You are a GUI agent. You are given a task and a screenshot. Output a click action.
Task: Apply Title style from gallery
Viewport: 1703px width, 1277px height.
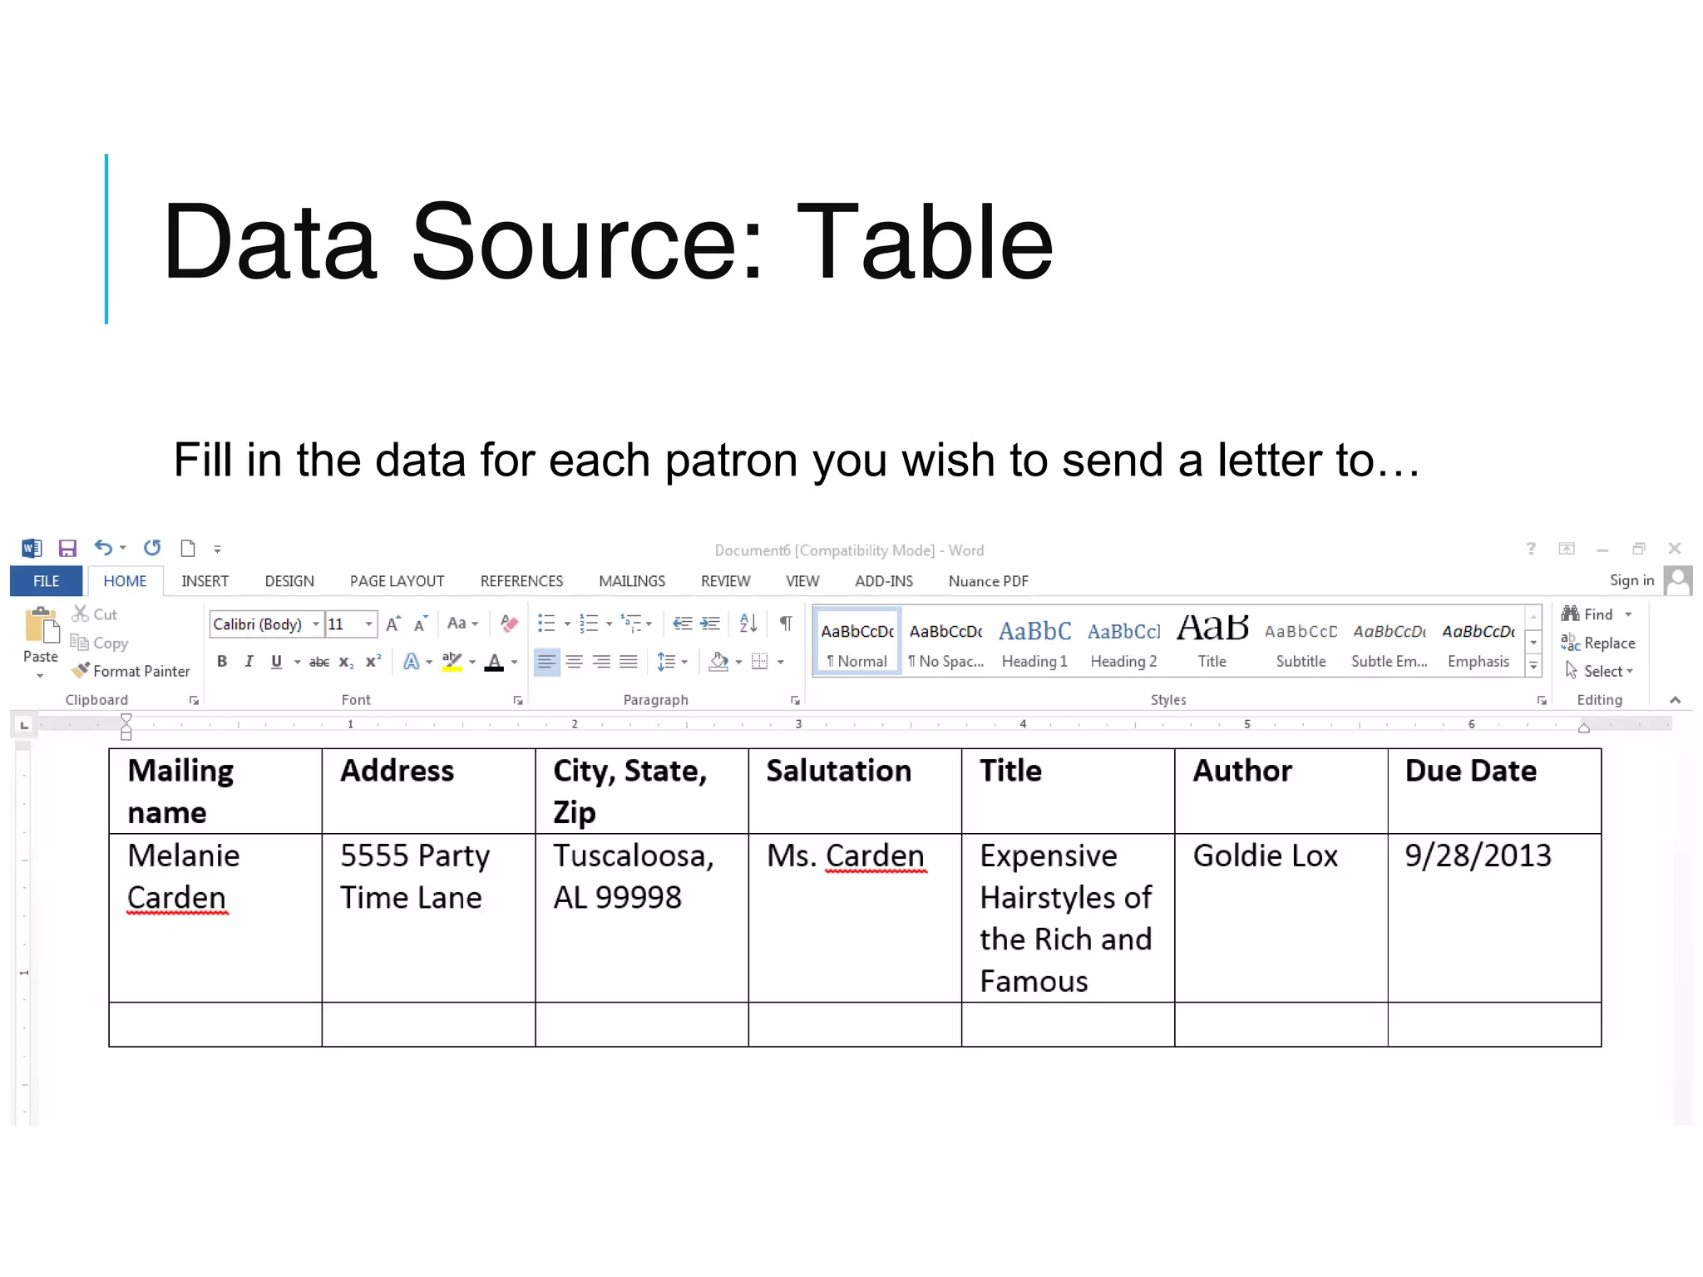1212,643
